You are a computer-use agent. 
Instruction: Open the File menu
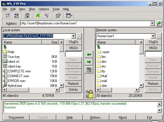5,9
